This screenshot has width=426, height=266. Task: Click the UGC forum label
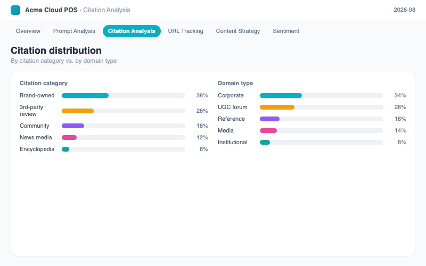233,107
